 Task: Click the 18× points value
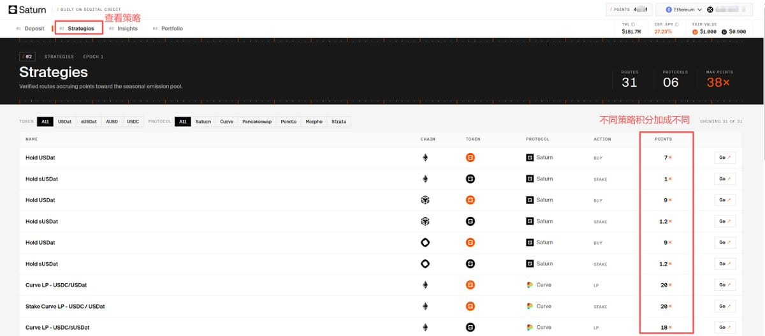(666, 327)
